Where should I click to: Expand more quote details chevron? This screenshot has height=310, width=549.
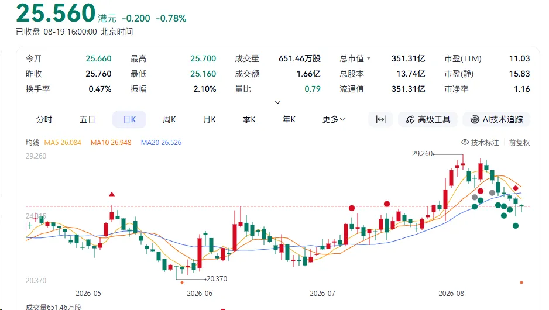click(277, 102)
